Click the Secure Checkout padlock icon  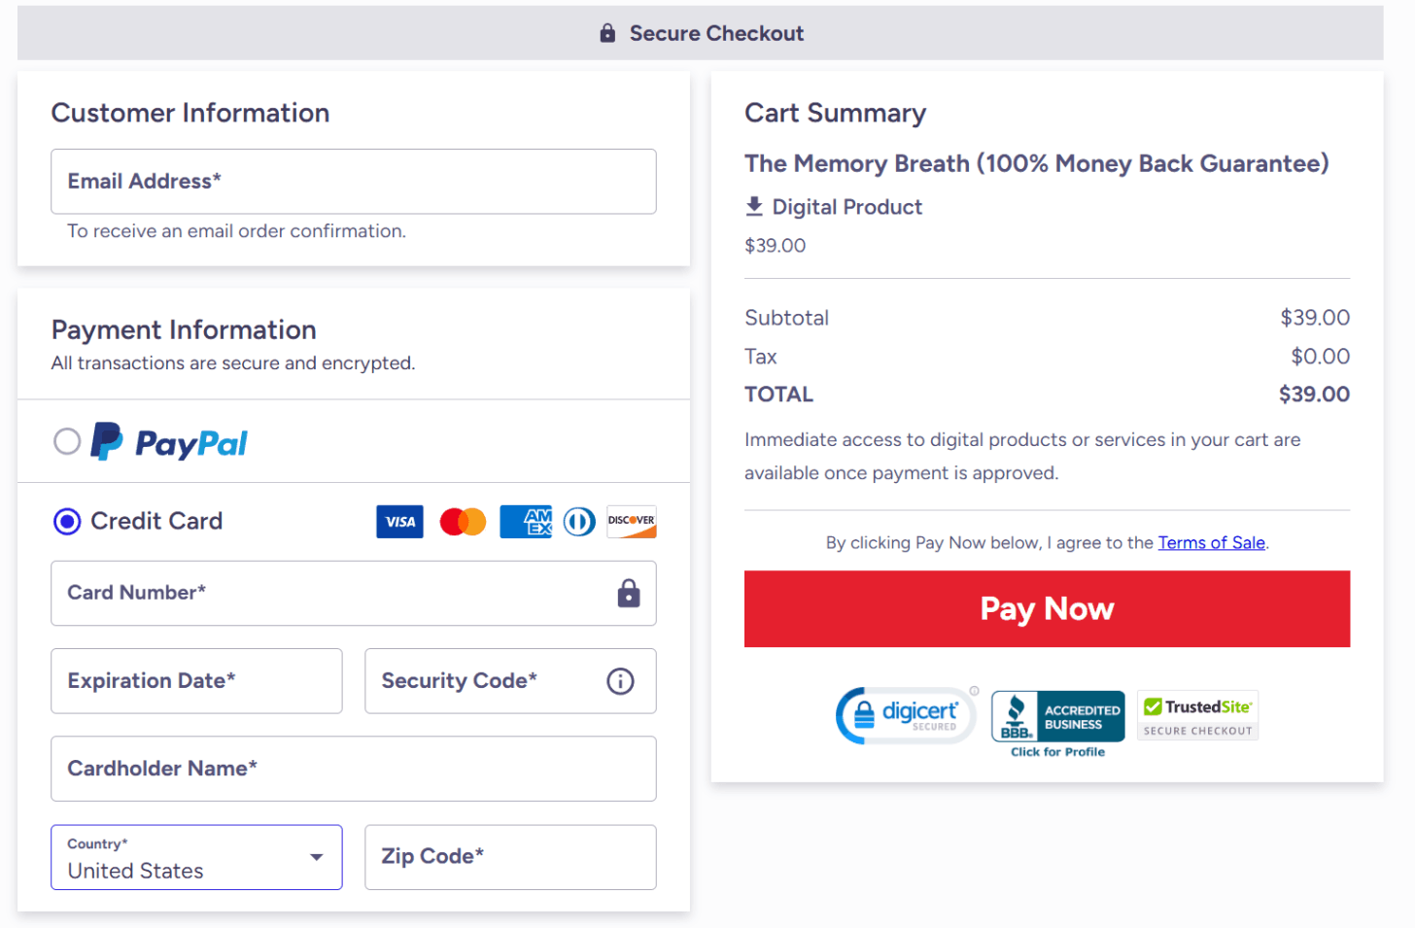(x=606, y=32)
